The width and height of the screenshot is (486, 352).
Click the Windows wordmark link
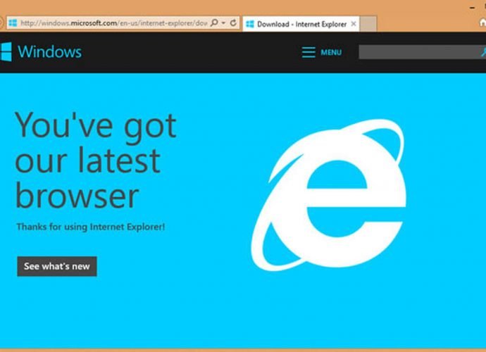[49, 52]
